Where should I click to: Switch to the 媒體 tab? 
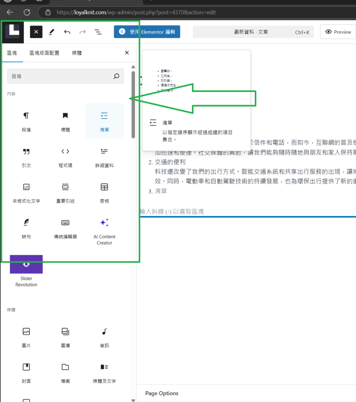77,53
